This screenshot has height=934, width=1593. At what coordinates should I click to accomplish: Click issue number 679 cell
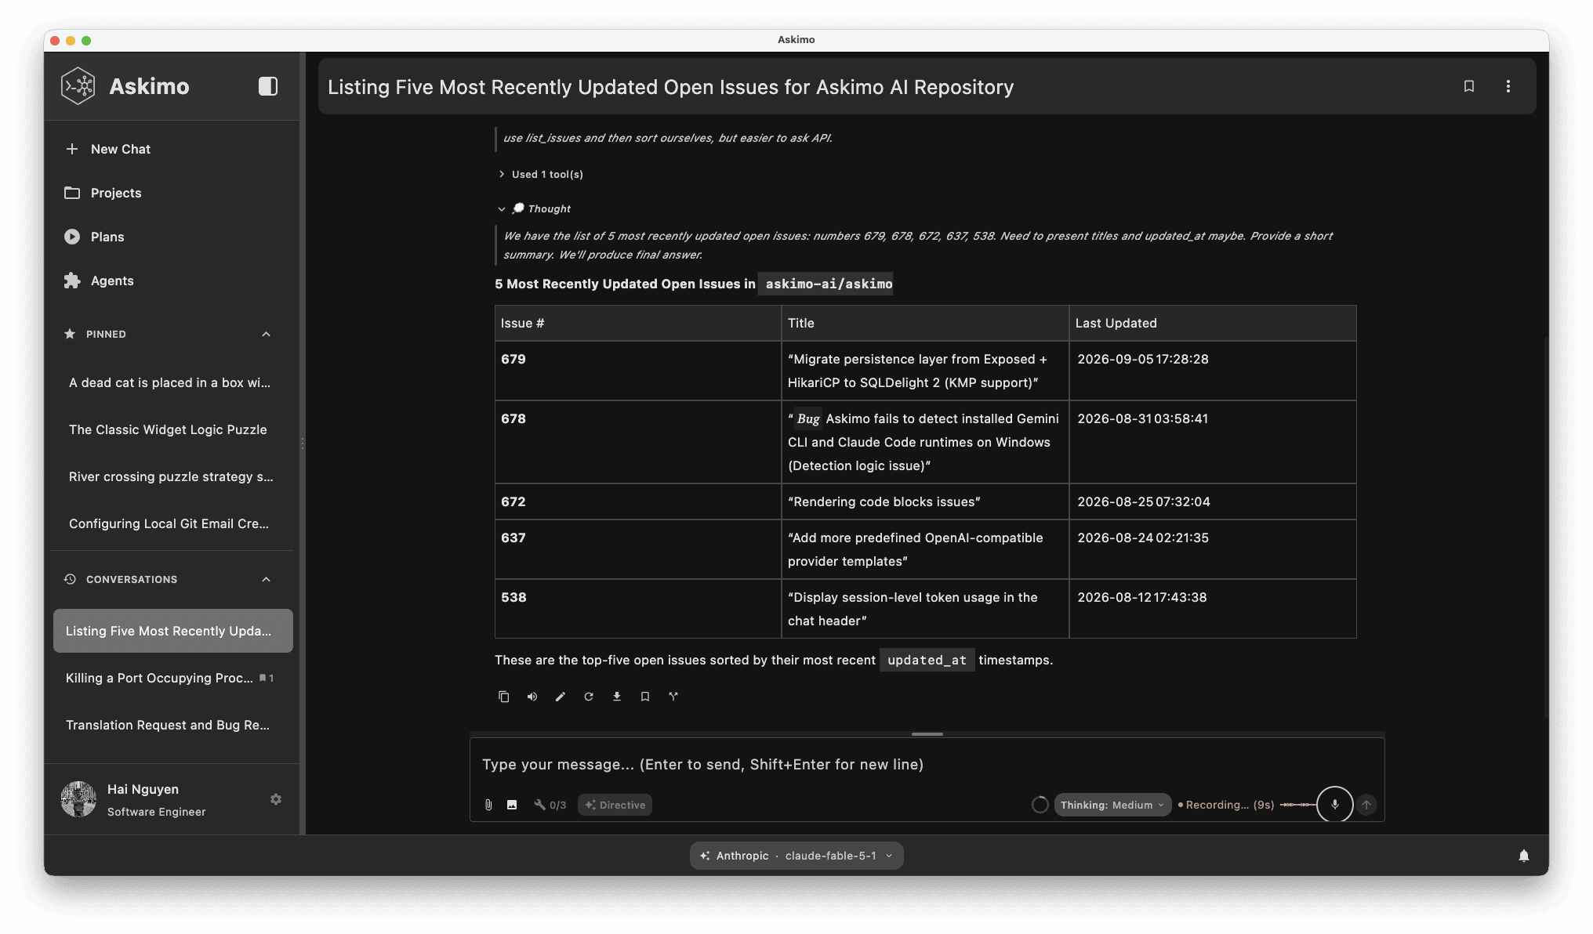(637, 371)
